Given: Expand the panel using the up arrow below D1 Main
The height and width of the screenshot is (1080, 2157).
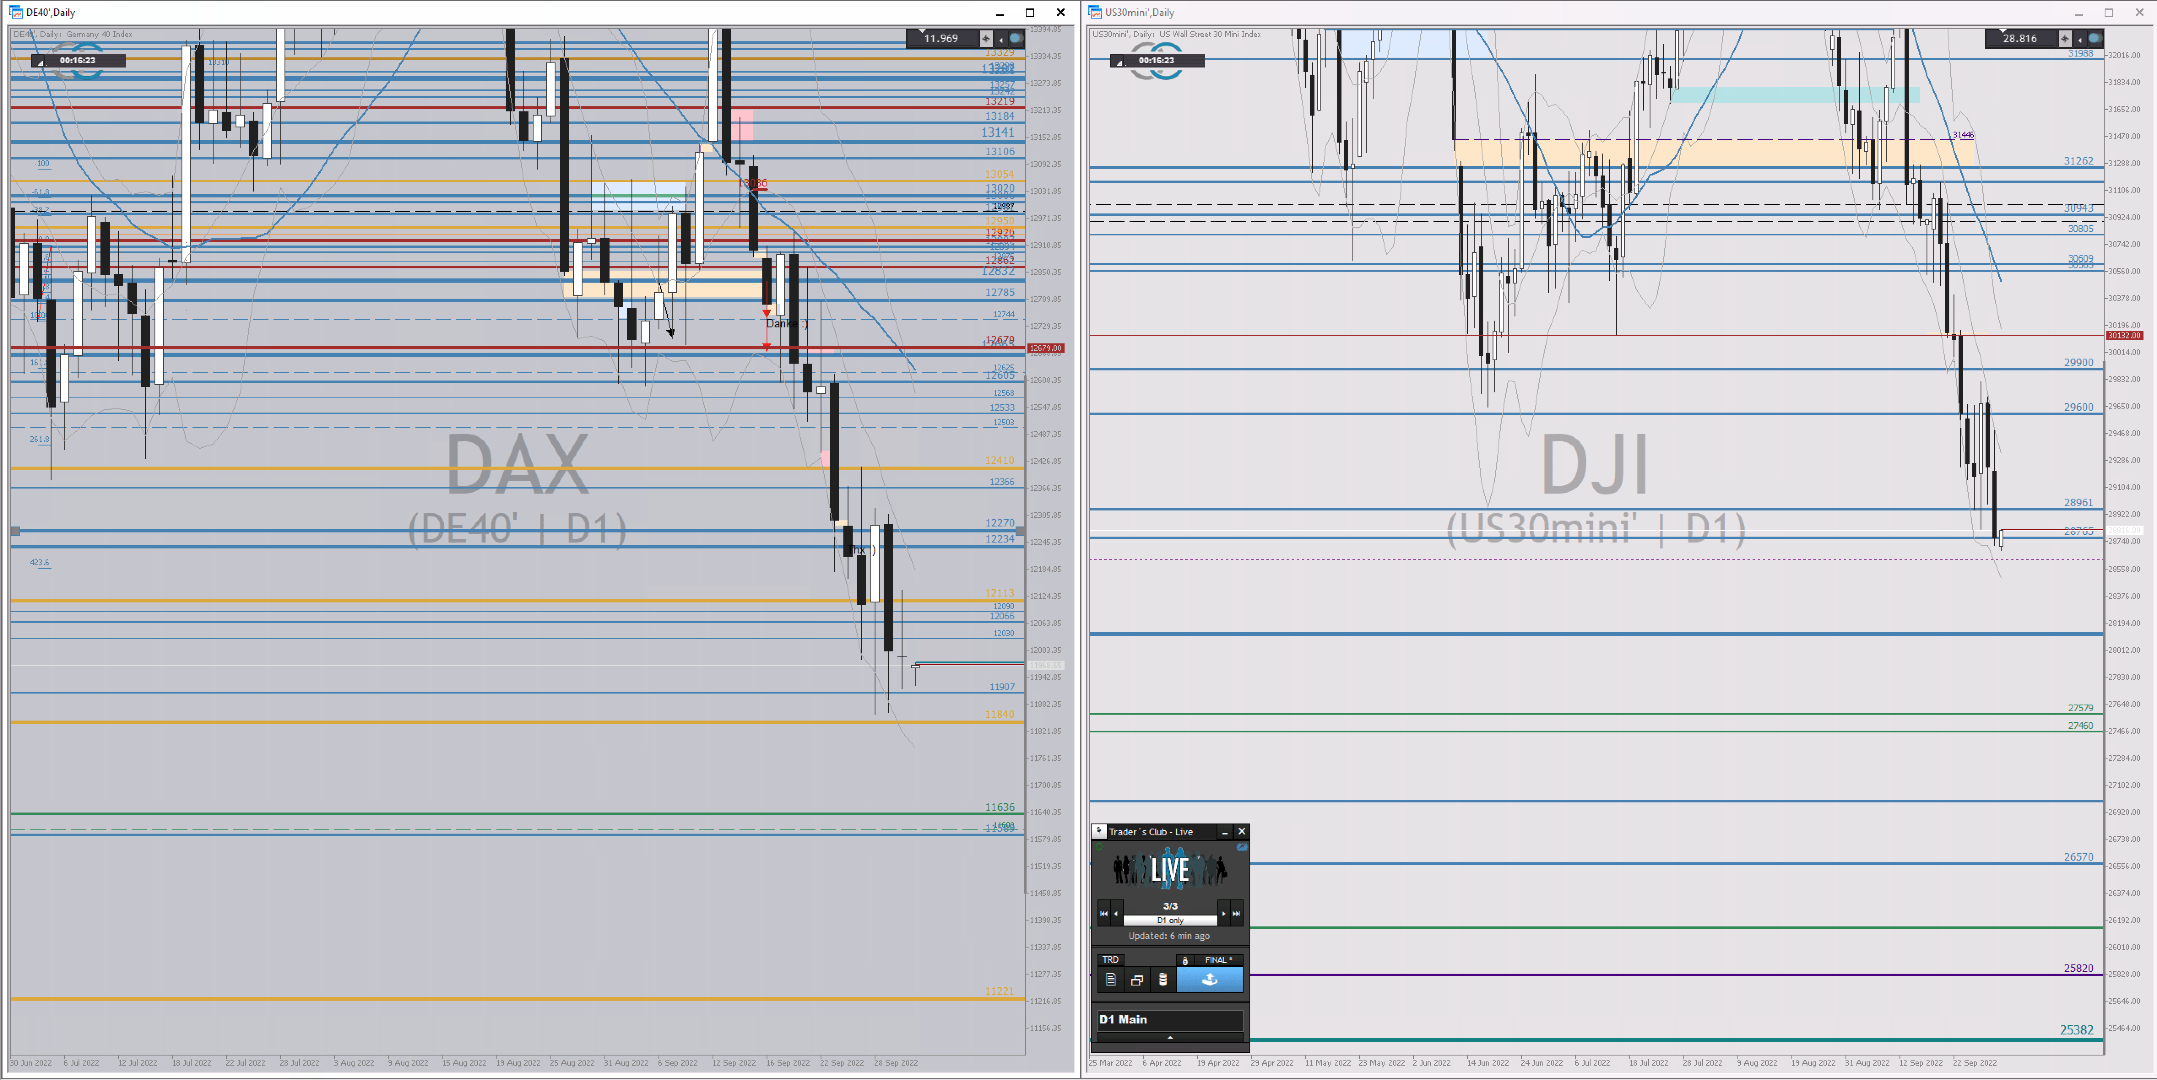Looking at the screenshot, I should [1171, 1037].
